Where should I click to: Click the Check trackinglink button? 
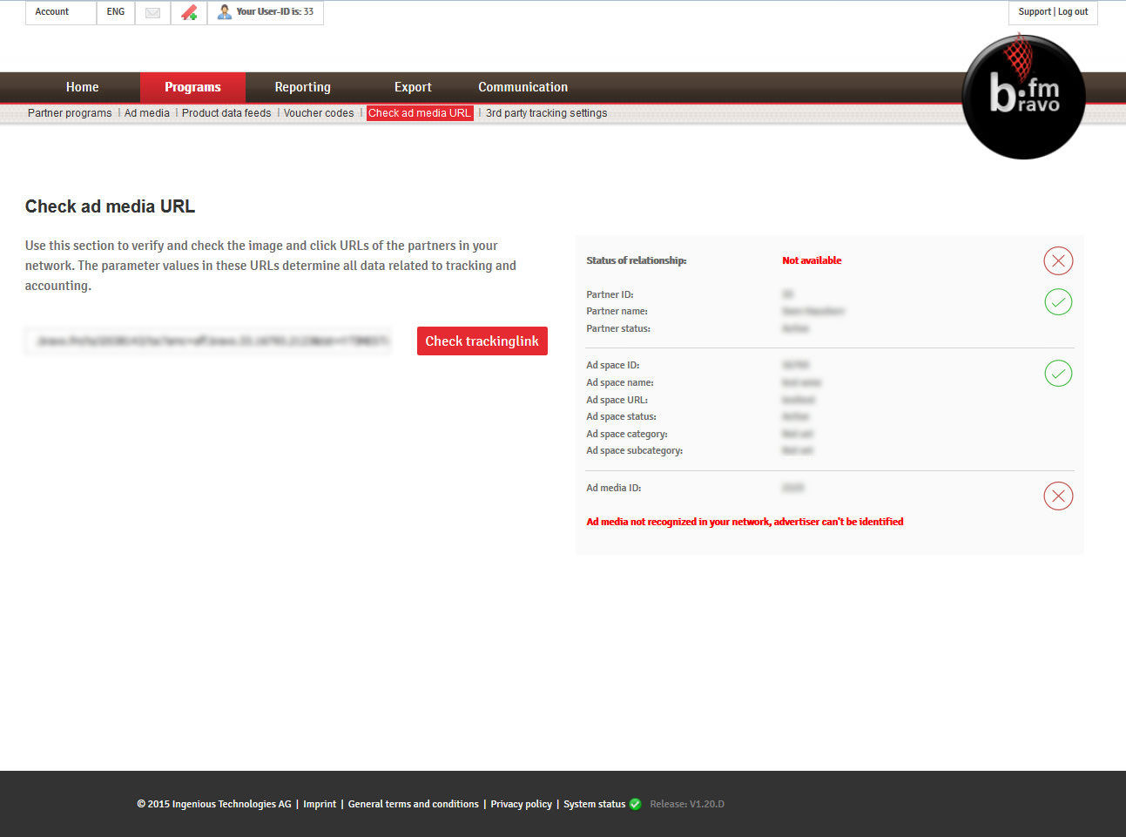click(482, 341)
